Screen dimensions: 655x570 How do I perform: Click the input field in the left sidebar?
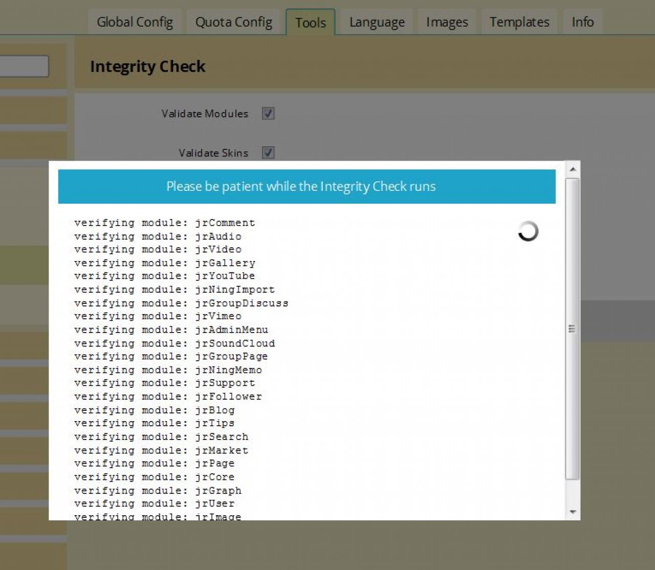(x=24, y=67)
